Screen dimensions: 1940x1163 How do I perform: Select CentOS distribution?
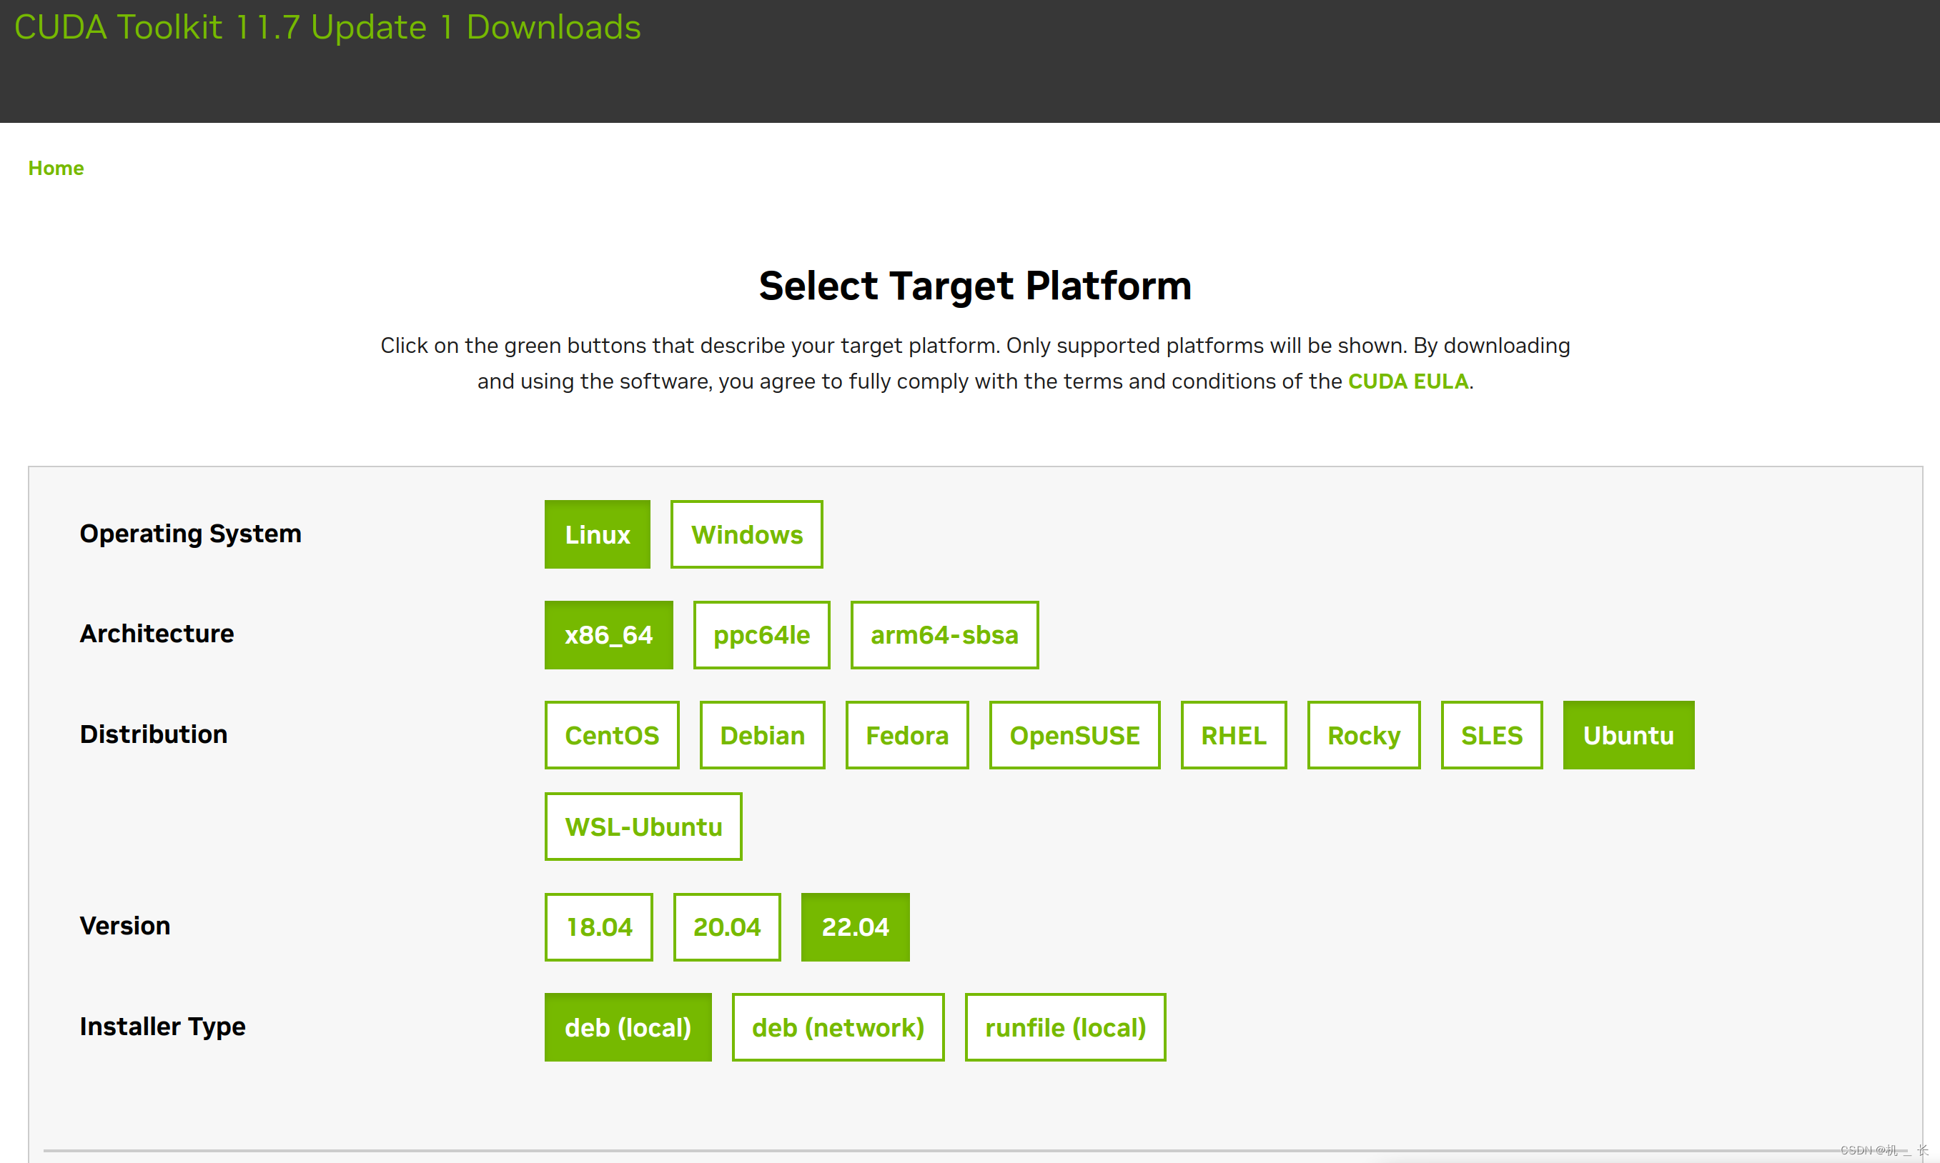(612, 735)
